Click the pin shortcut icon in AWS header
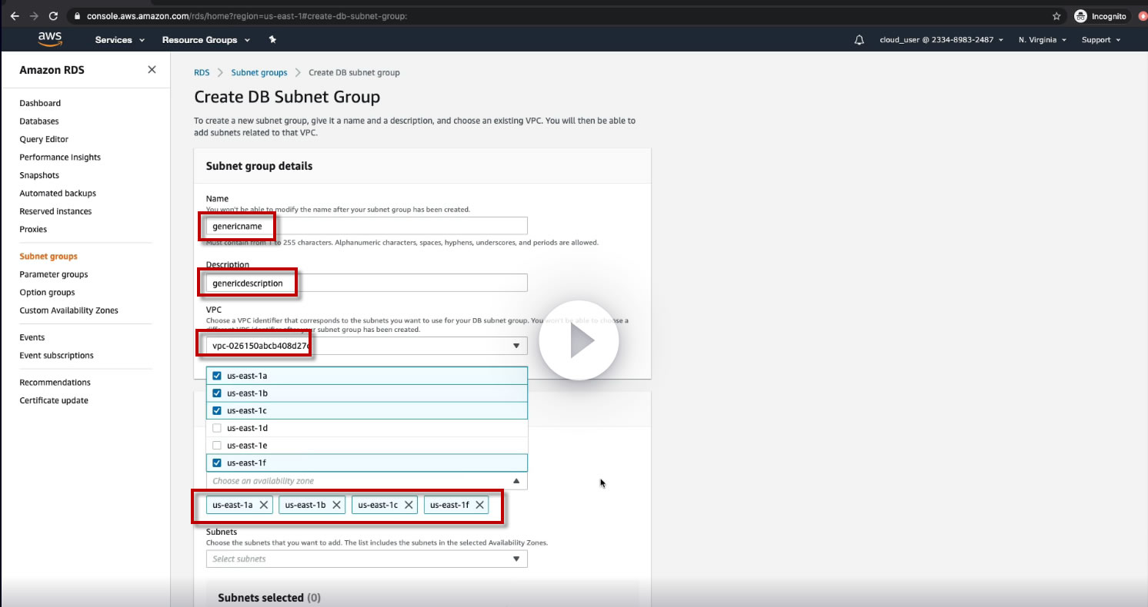1148x607 pixels. [272, 40]
